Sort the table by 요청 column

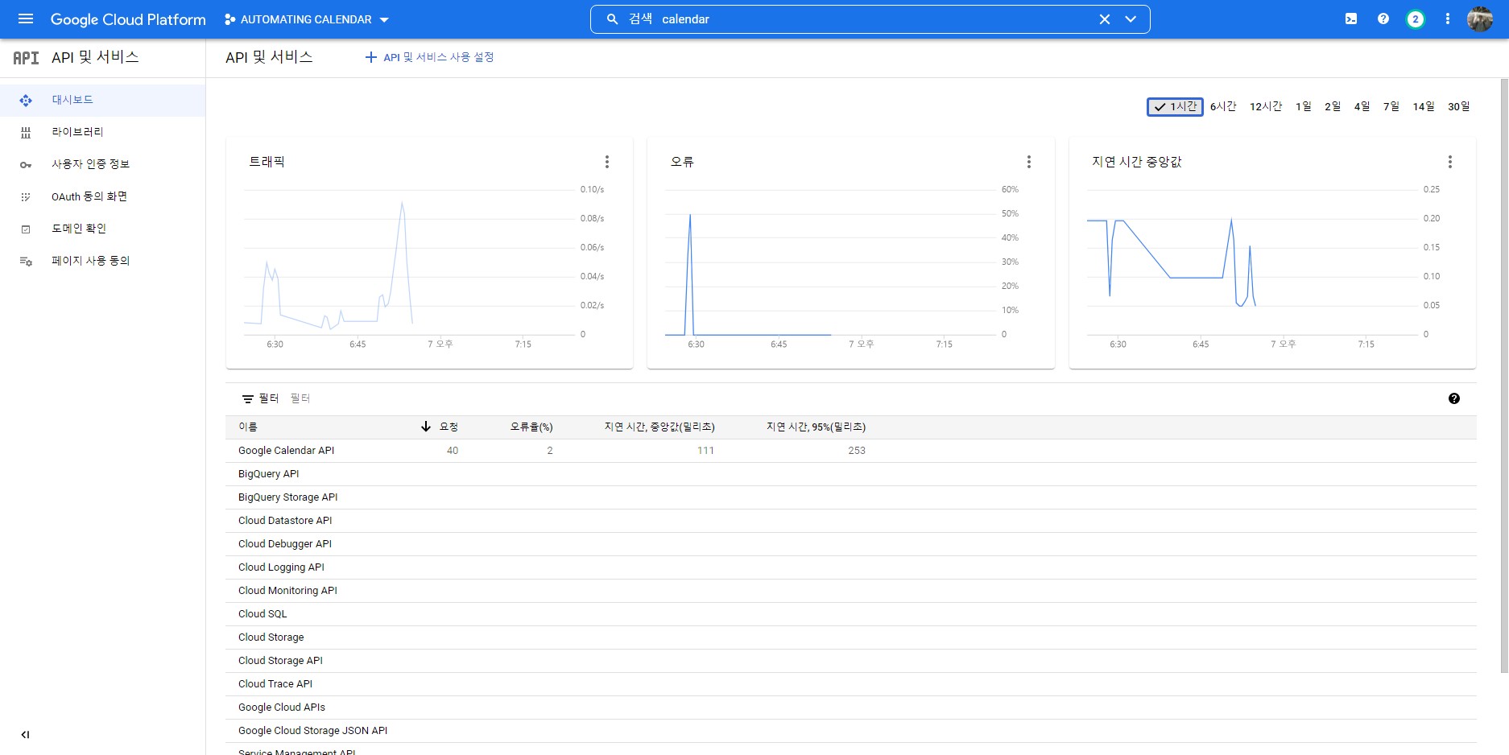[449, 427]
